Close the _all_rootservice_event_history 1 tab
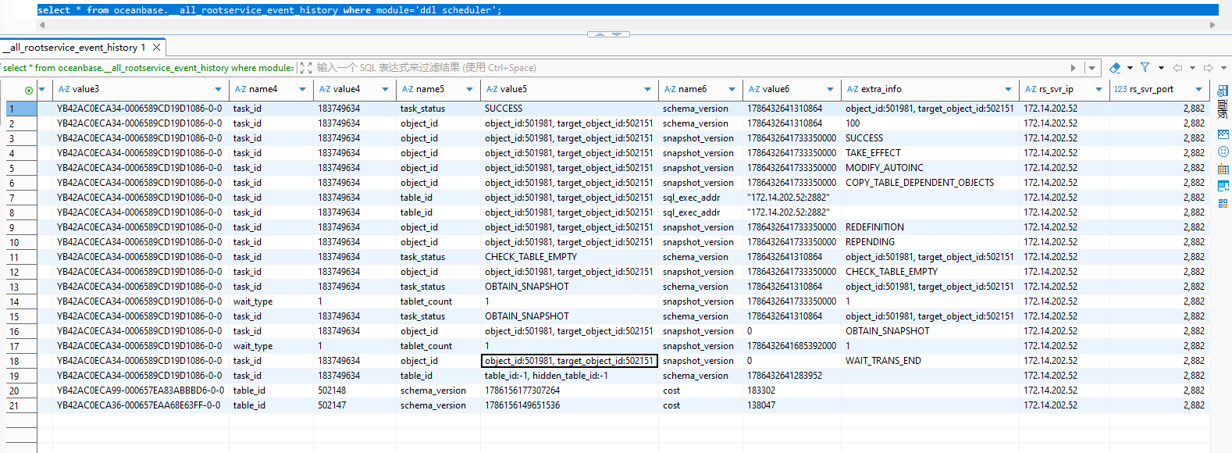This screenshot has width=1232, height=453. tap(156, 48)
